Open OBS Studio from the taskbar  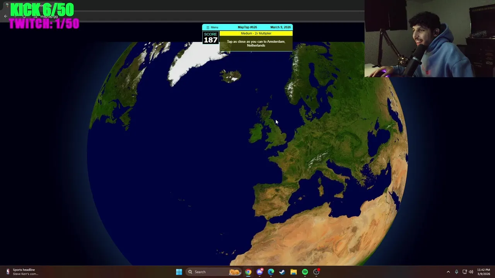tap(316, 272)
